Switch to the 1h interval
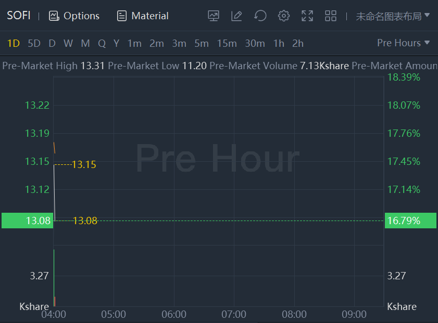Image resolution: width=438 pixels, height=323 pixels. [279, 43]
